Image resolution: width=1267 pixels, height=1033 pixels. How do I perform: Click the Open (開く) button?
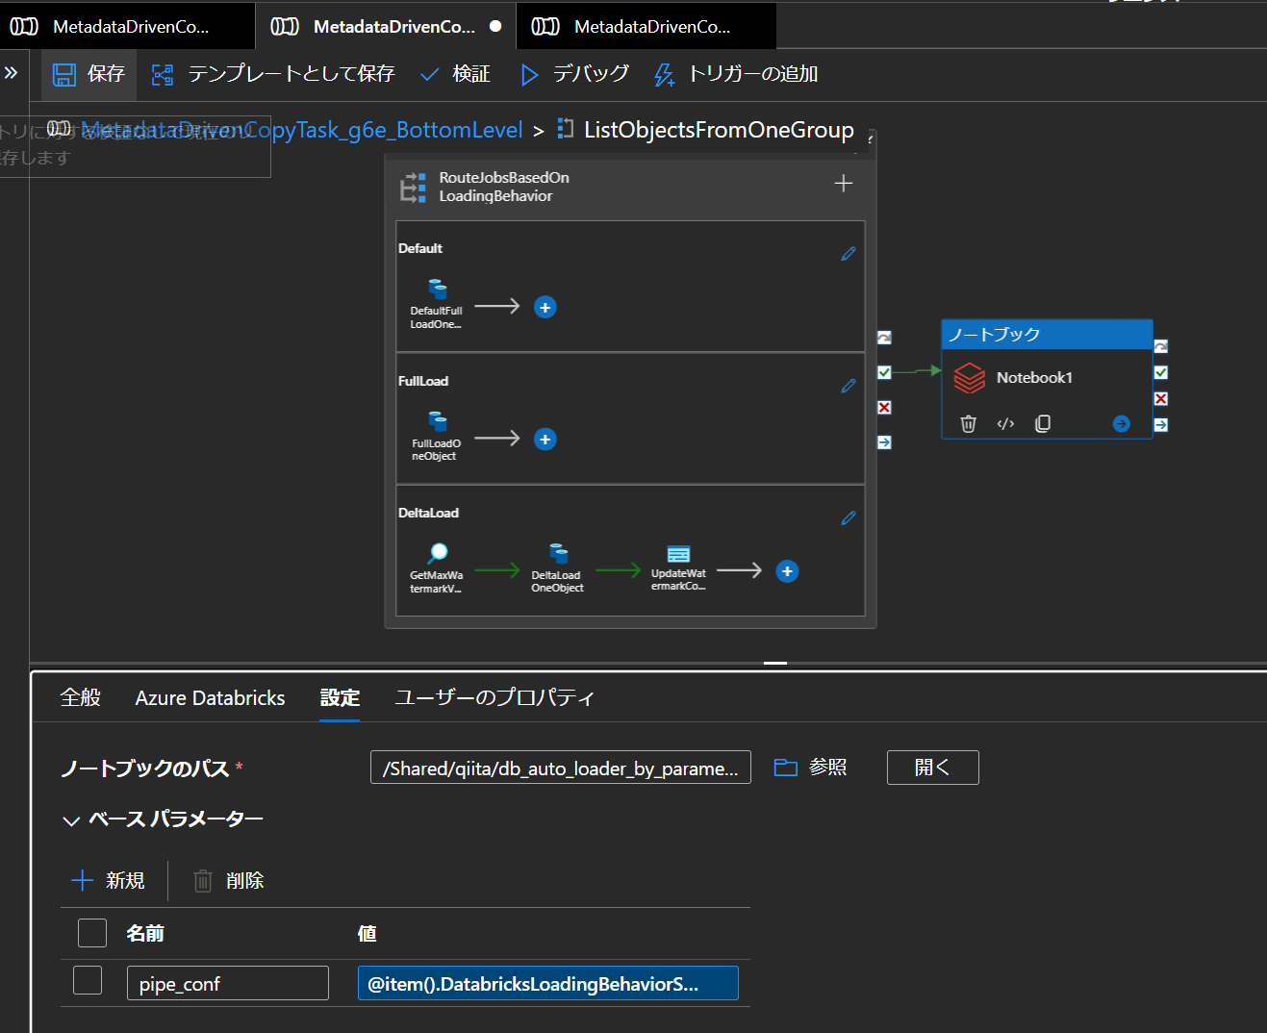click(932, 768)
